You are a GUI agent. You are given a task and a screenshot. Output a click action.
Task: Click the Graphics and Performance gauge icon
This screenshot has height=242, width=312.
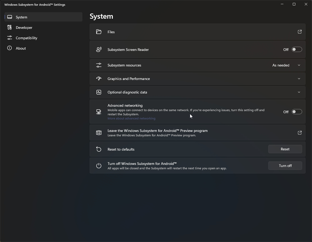[99, 79]
